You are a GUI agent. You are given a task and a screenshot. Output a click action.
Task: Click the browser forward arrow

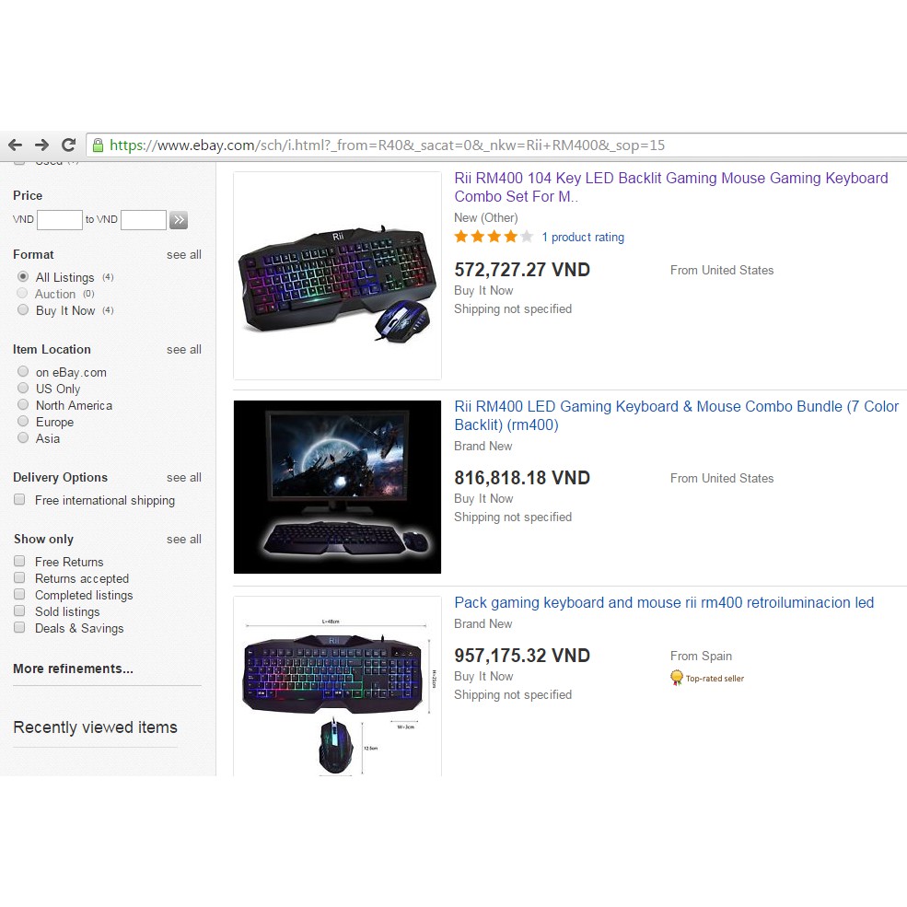[41, 145]
